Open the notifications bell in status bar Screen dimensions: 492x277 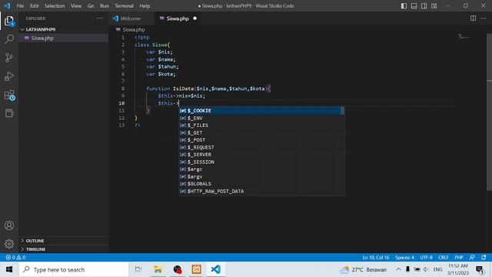tap(484, 257)
